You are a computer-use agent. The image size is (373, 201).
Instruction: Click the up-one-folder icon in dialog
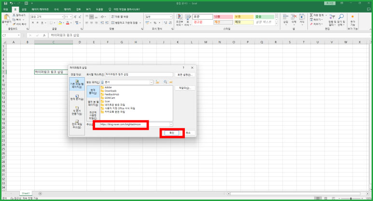coord(157,82)
